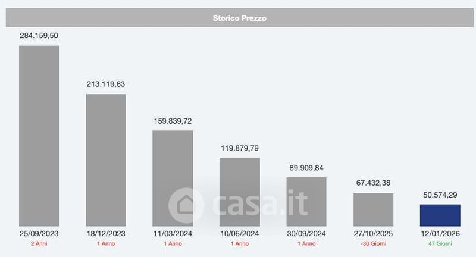Viewport: 476px width, 257px height.
Task: Click the casa.it house logo icon
Action: [186, 205]
